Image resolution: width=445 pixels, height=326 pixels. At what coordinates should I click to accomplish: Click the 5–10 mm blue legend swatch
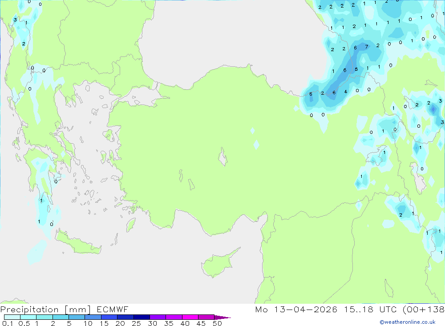point(77,317)
